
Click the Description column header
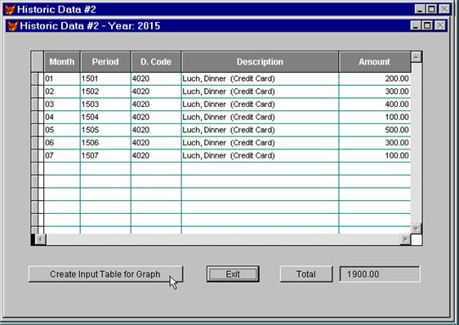click(x=260, y=62)
